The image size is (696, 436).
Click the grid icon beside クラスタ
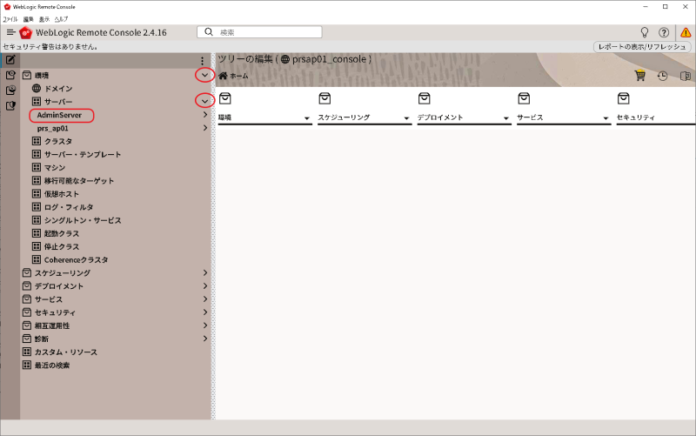tap(37, 141)
